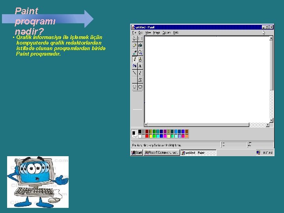Click the Pencil tool
The width and height of the screenshot is (284, 213).
coord(135,59)
